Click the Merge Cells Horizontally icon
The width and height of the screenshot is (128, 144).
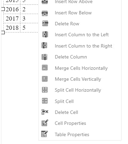point(45,67)
